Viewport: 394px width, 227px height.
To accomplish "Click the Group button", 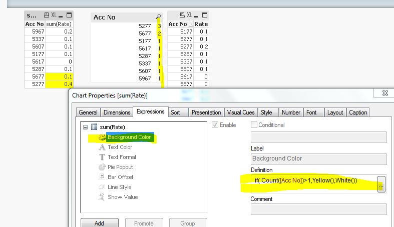I will 188,223.
